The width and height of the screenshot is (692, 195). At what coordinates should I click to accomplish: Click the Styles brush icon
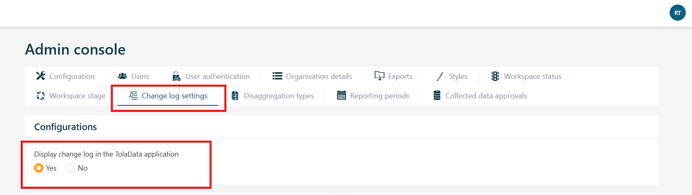440,76
